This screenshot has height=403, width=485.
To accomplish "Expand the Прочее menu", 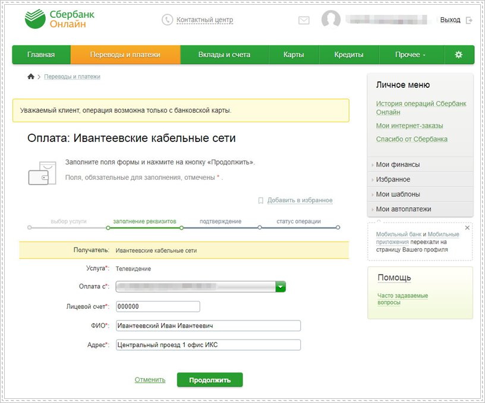I will coord(411,55).
